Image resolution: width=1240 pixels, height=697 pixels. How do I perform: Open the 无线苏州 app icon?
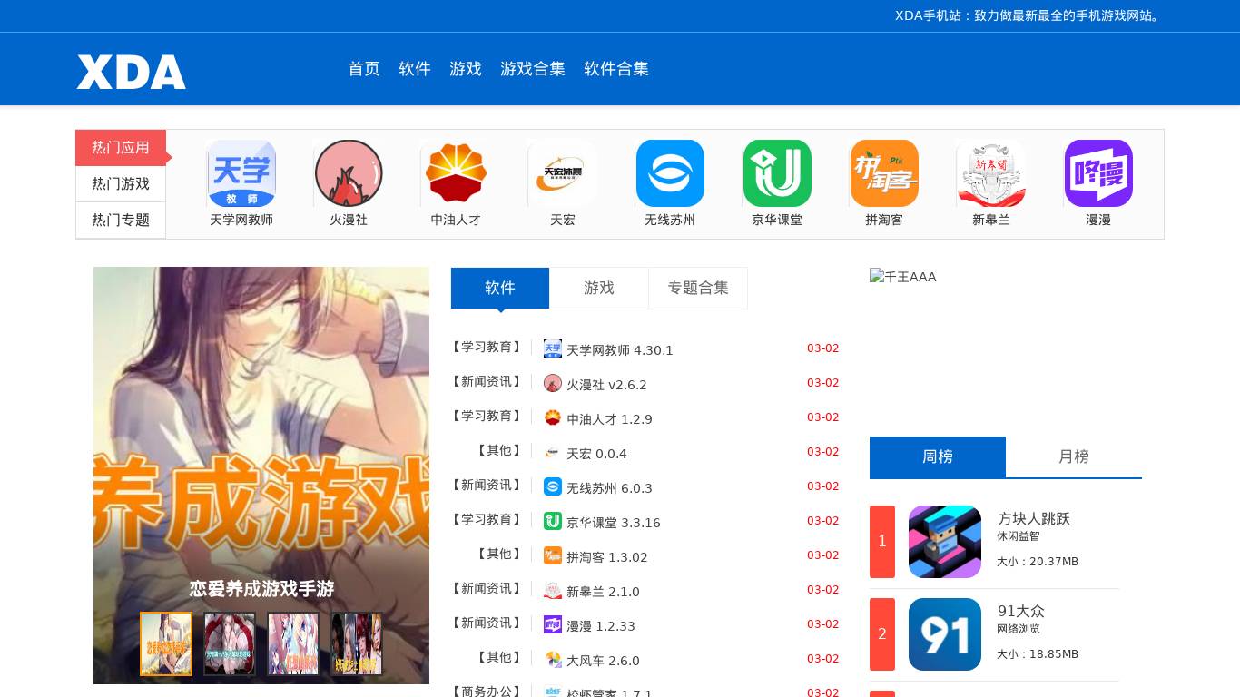coord(670,173)
